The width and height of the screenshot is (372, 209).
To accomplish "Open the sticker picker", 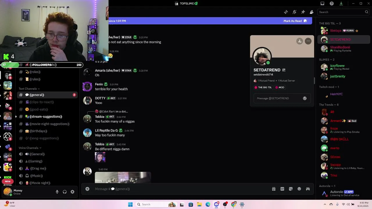I will (291, 189).
